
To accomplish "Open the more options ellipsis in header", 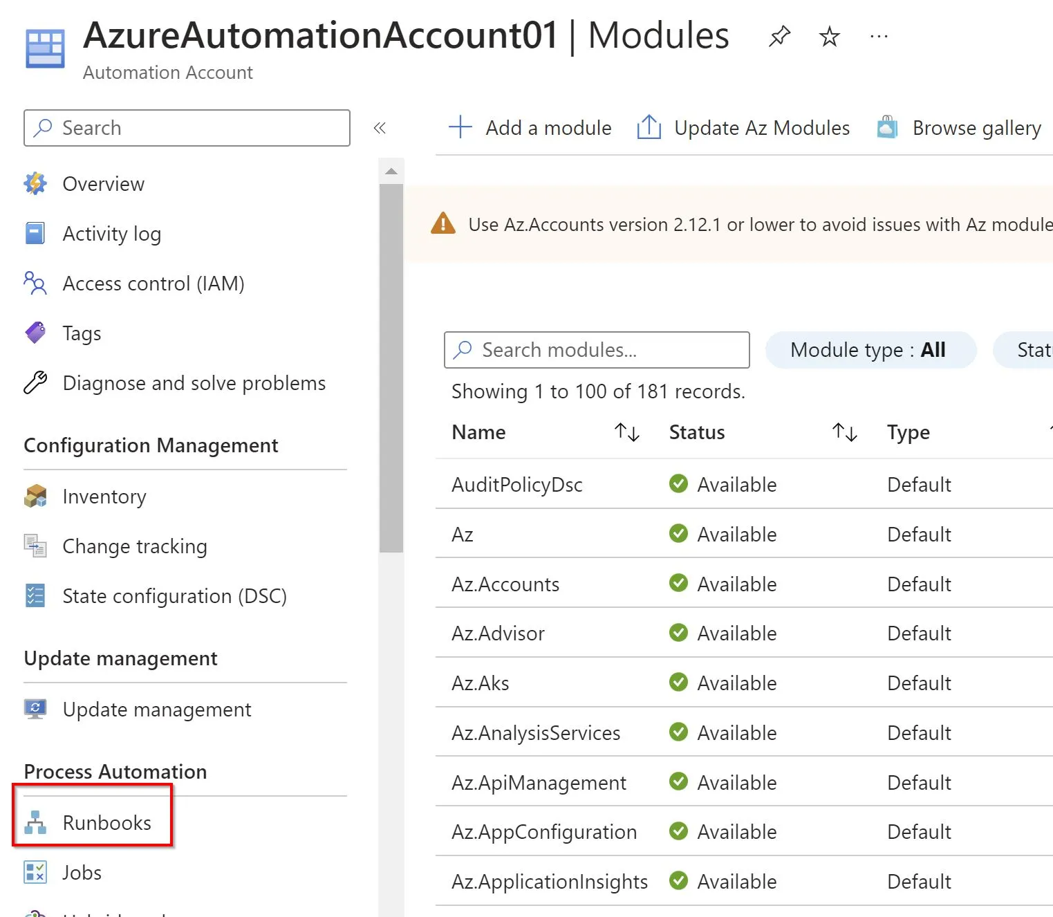I will coord(879,36).
